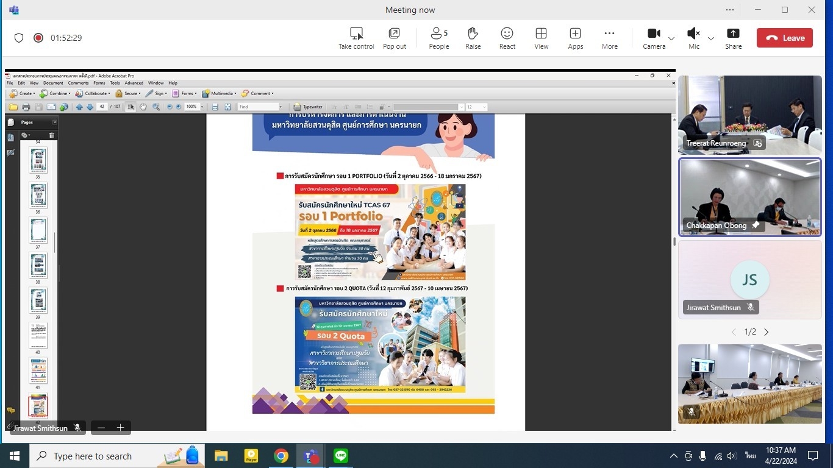Unmute the Mic
This screenshot has width=833, height=468.
693,38
